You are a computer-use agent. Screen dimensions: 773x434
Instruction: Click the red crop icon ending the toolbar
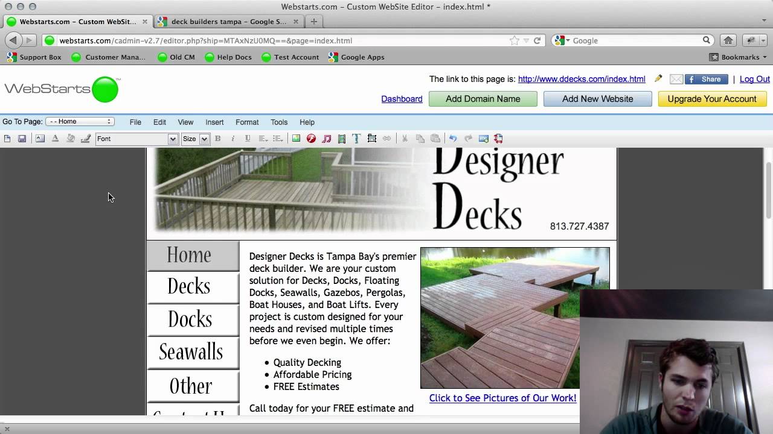click(498, 139)
